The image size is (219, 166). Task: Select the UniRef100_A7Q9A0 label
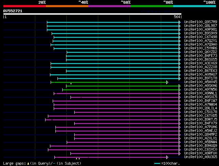point(201,45)
